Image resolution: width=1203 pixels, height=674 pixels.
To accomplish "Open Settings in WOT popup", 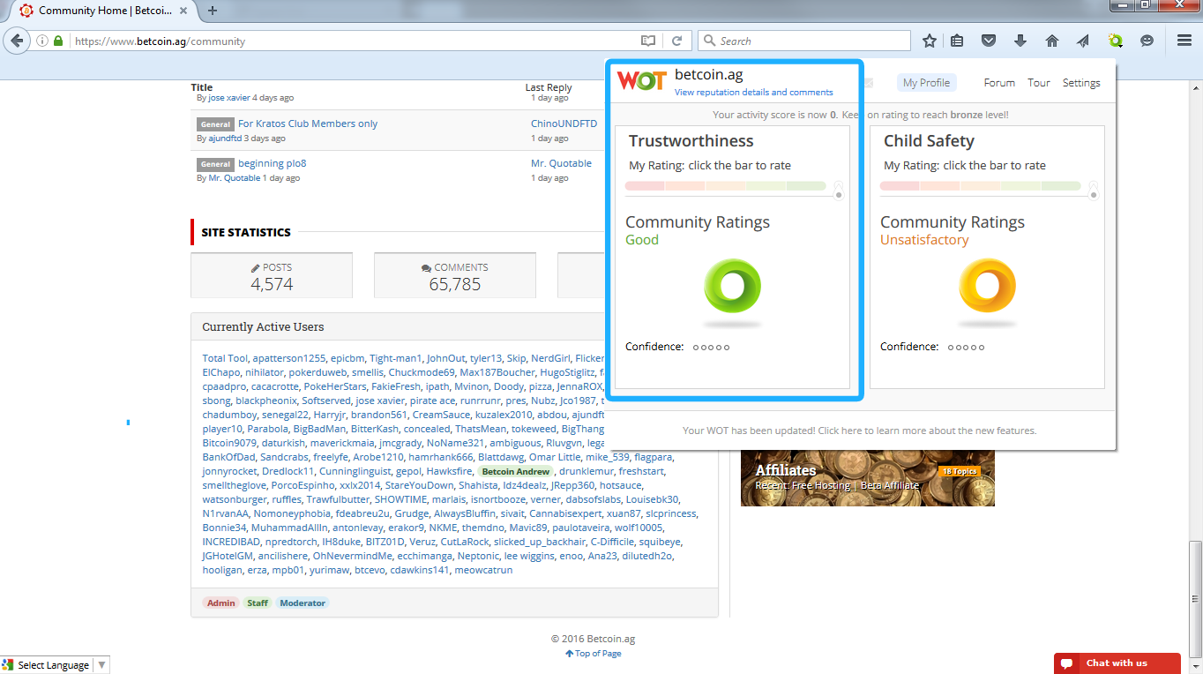I will pos(1081,83).
